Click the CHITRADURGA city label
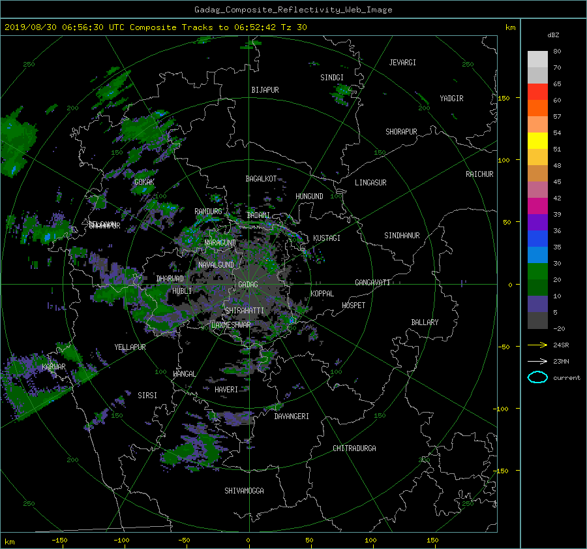Viewport: 587px width, 549px height. point(355,448)
